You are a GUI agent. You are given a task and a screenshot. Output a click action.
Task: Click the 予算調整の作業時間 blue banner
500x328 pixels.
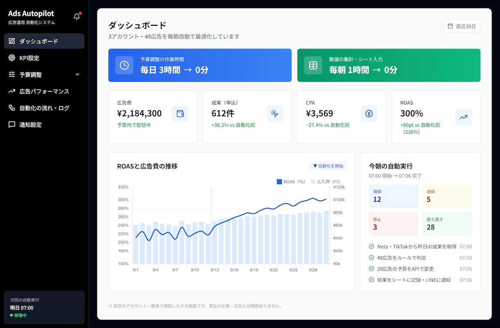200,65
